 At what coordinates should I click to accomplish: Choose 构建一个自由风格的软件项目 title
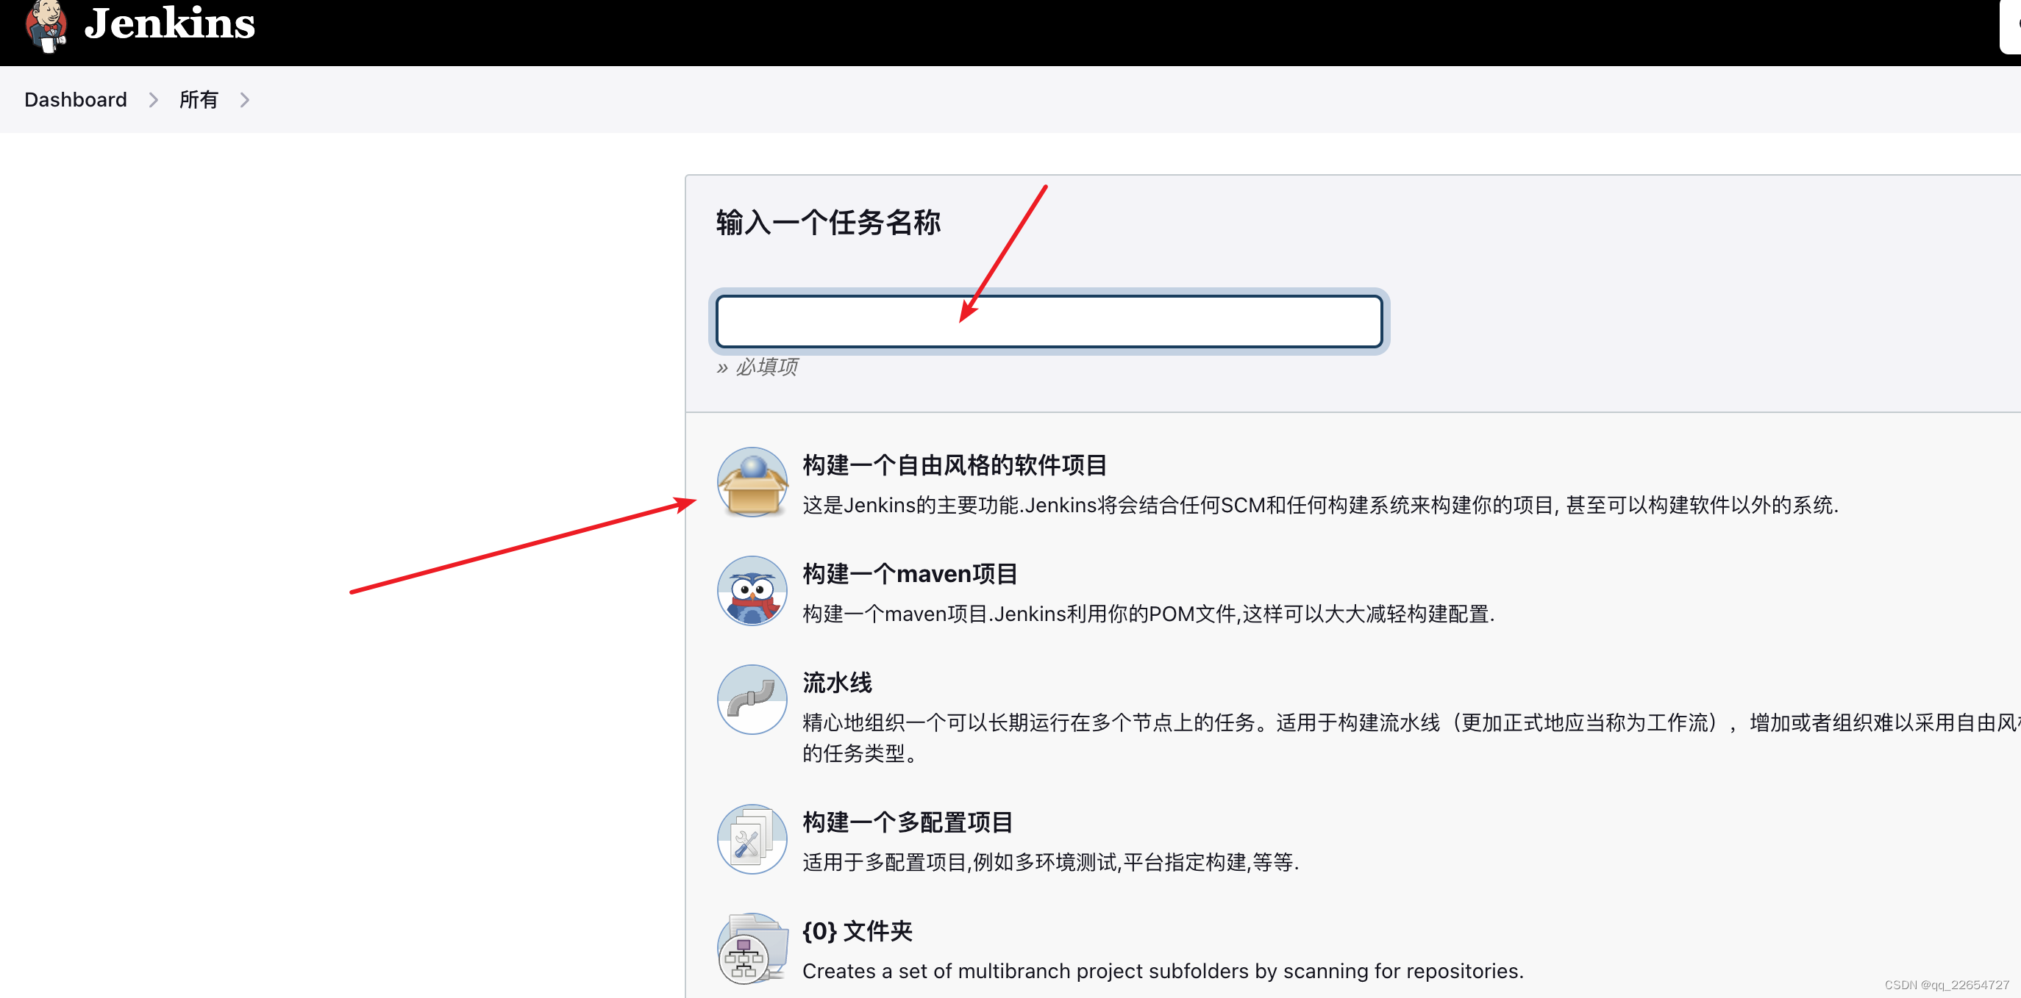(954, 465)
